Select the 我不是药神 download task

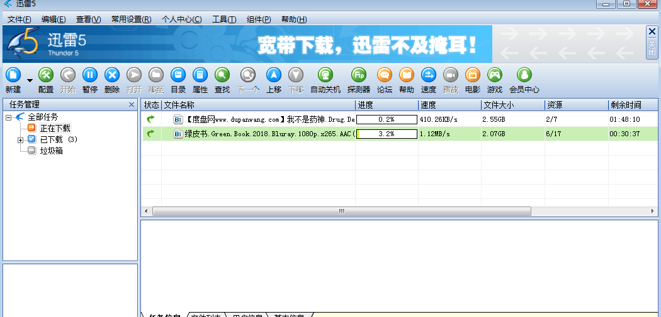(400, 119)
